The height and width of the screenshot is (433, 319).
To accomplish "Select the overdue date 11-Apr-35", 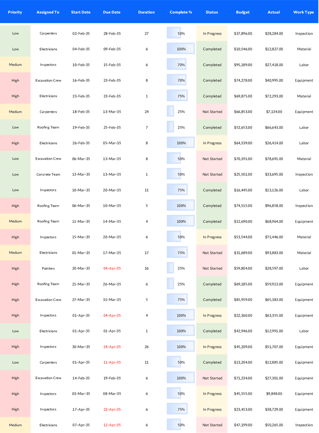I will [112, 362].
